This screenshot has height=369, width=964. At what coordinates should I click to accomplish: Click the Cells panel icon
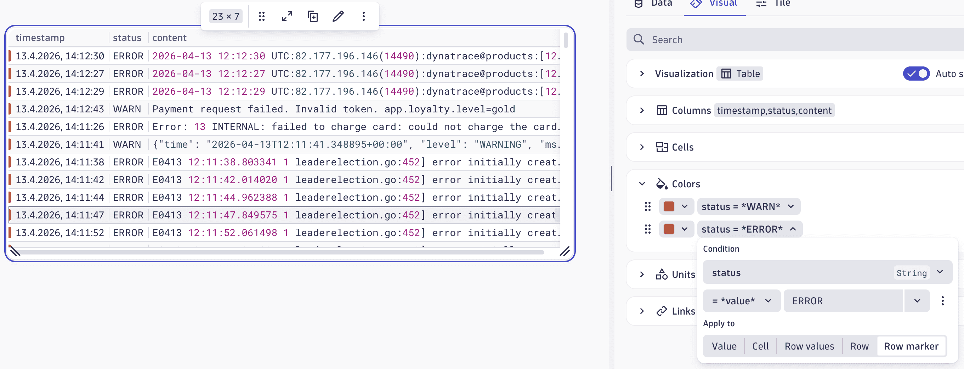(661, 147)
